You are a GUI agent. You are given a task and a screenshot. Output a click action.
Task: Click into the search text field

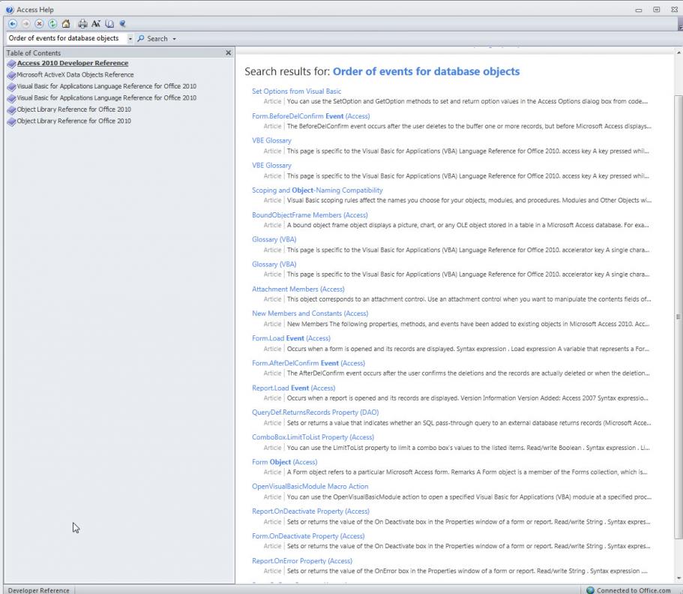pyautogui.click(x=67, y=38)
